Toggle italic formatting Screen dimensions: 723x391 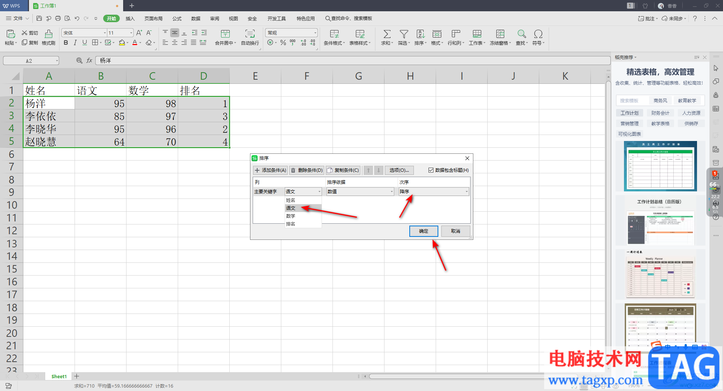click(x=75, y=42)
